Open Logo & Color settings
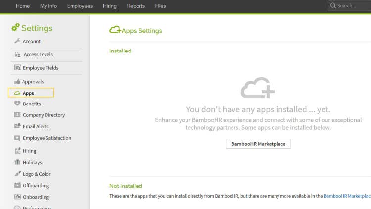 point(37,174)
